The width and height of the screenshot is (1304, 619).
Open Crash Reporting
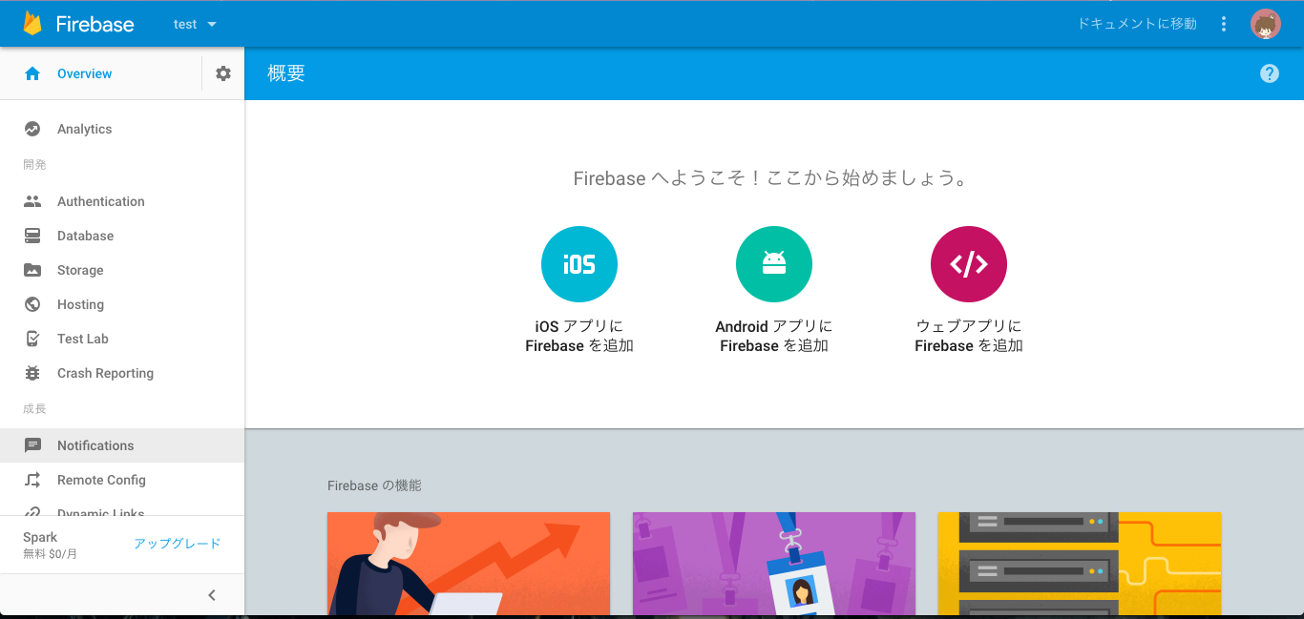105,373
